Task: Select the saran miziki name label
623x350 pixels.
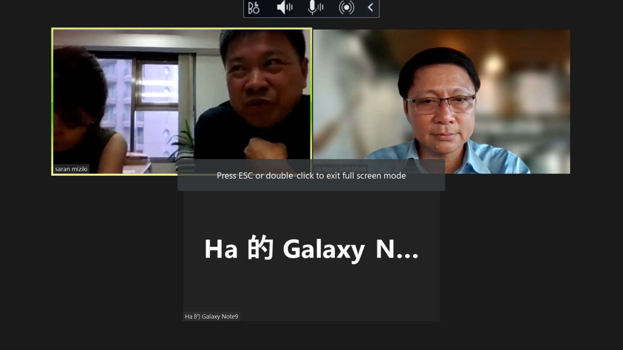Action: [x=71, y=169]
